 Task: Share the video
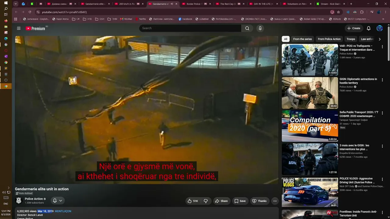coord(221,201)
